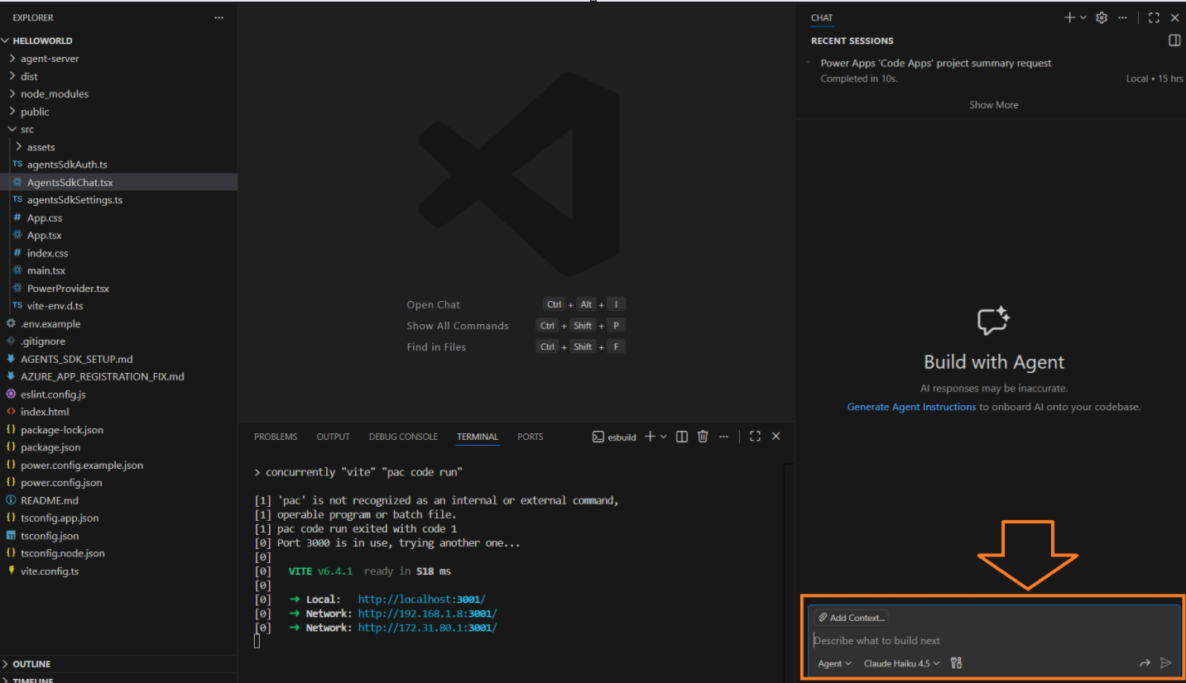
Task: Send the chat message with the send icon
Action: tap(1165, 662)
